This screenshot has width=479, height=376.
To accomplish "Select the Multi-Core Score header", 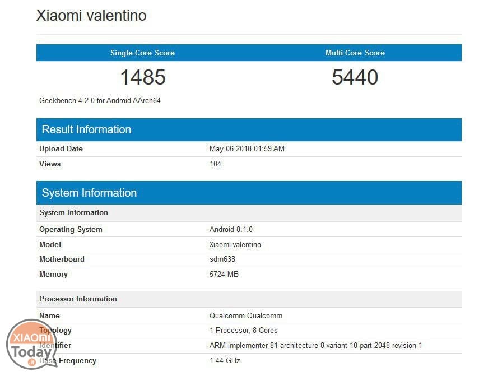I will click(355, 53).
